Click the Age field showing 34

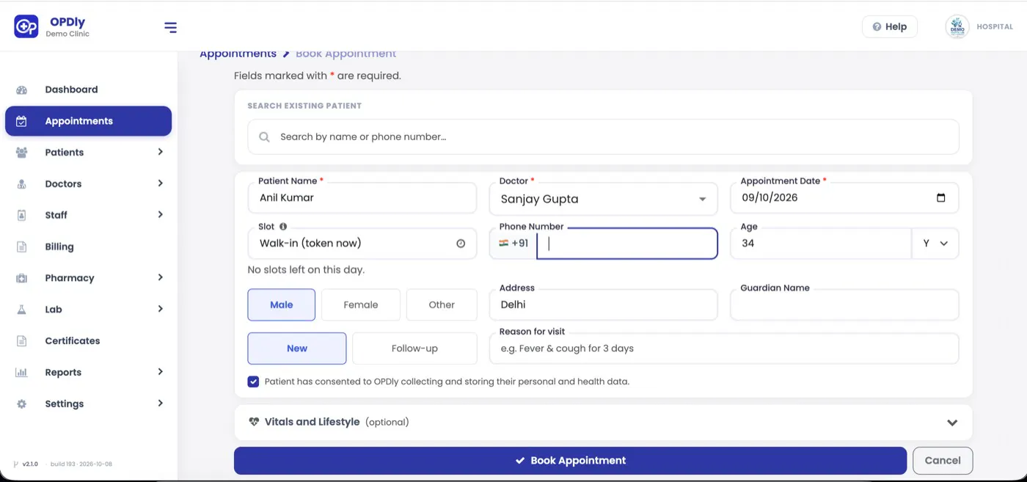pyautogui.click(x=821, y=244)
